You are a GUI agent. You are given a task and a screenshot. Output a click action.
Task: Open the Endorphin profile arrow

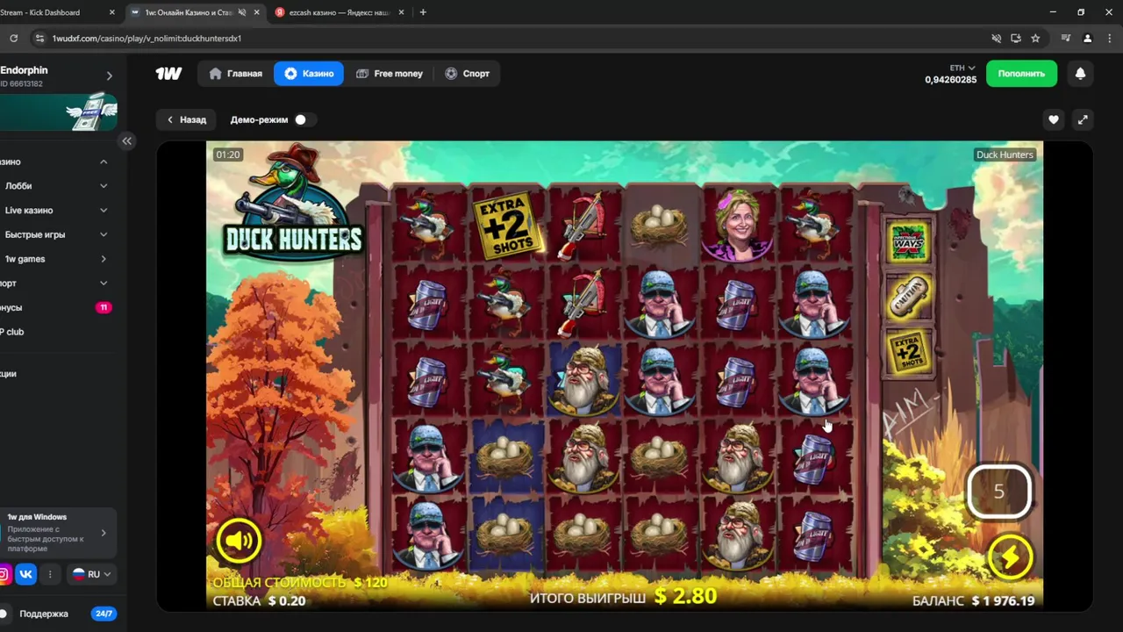[x=109, y=76]
